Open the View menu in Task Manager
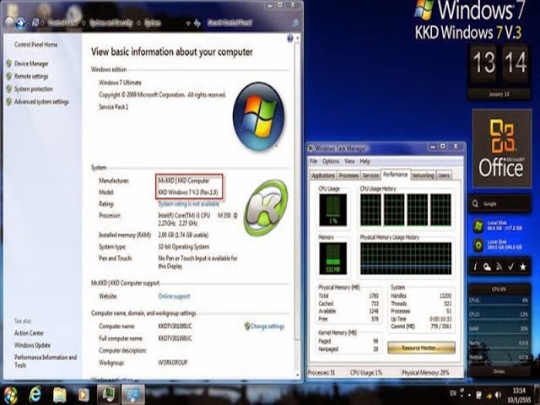 pos(349,161)
